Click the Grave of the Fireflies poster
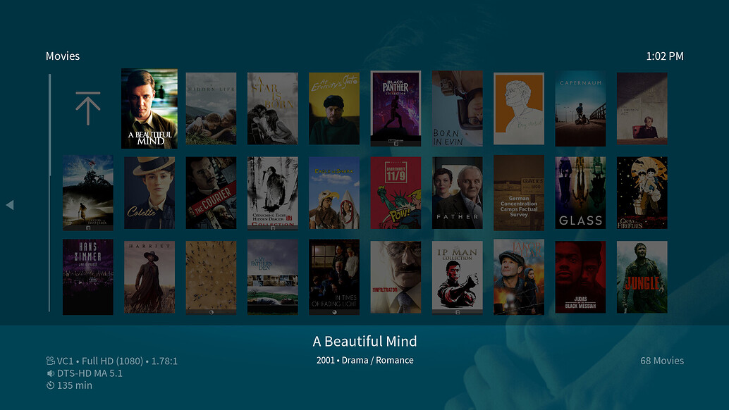 (642, 192)
